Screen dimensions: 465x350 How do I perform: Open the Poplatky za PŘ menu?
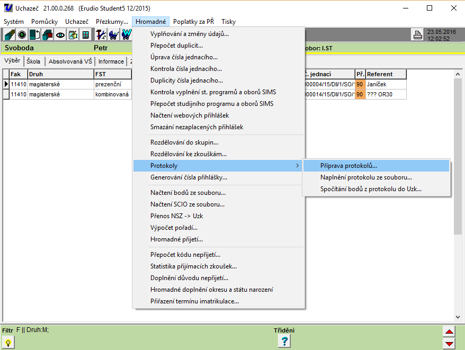tap(193, 22)
